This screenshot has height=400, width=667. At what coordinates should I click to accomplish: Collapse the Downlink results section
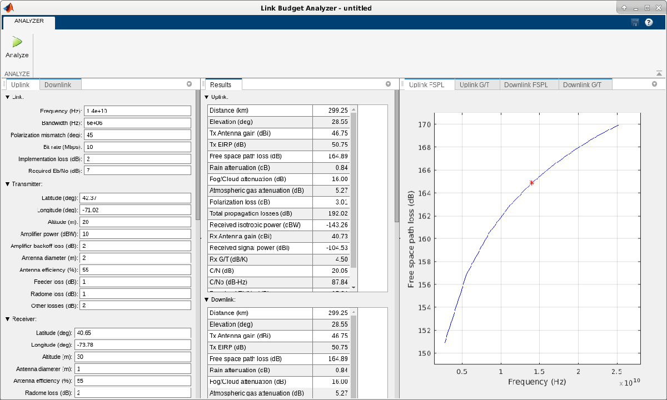[207, 299]
